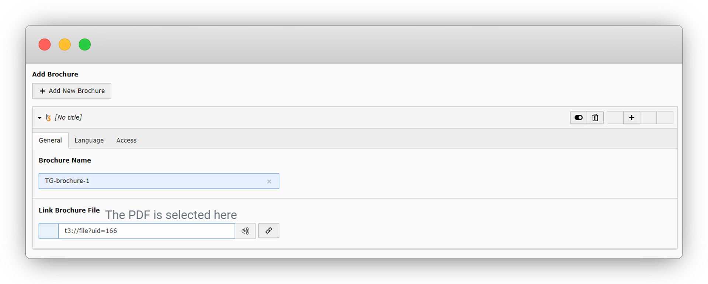Switch to the General tab

point(50,140)
